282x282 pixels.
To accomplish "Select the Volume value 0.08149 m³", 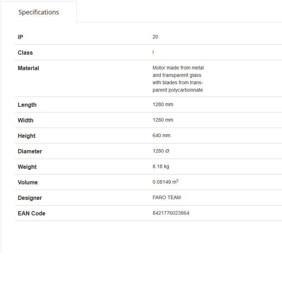I will click(x=165, y=182).
